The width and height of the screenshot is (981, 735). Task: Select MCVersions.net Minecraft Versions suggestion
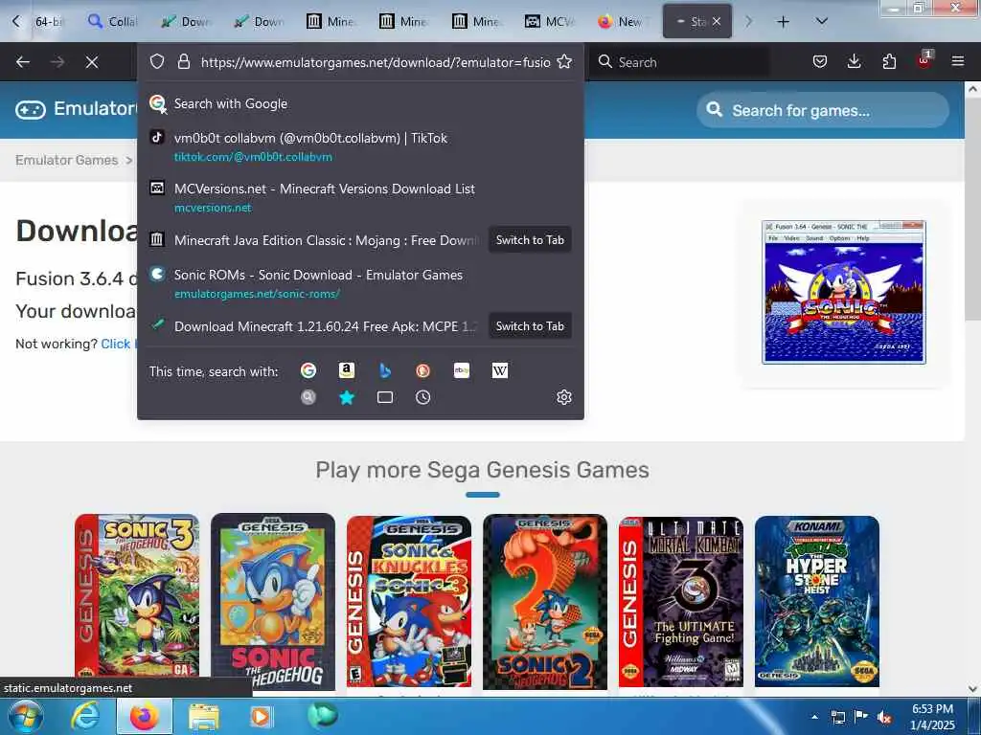[x=360, y=197]
